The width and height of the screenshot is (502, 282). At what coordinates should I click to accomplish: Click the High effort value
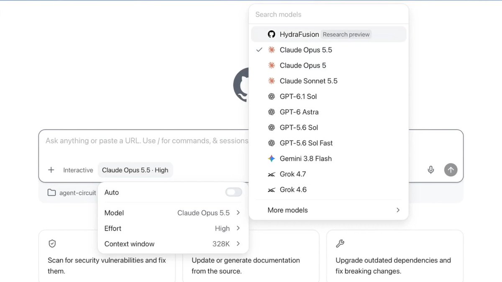tap(222, 228)
